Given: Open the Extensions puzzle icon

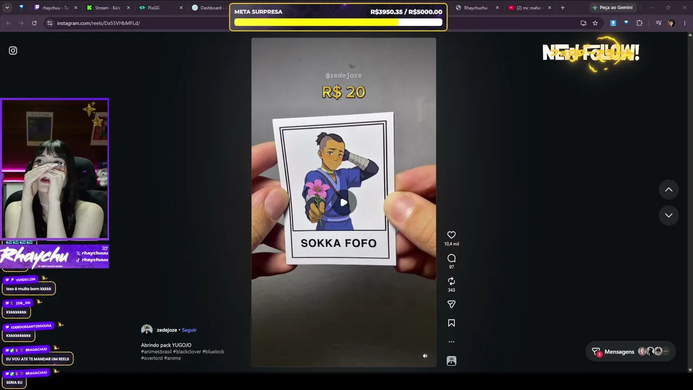Looking at the screenshot, I should pos(639,23).
